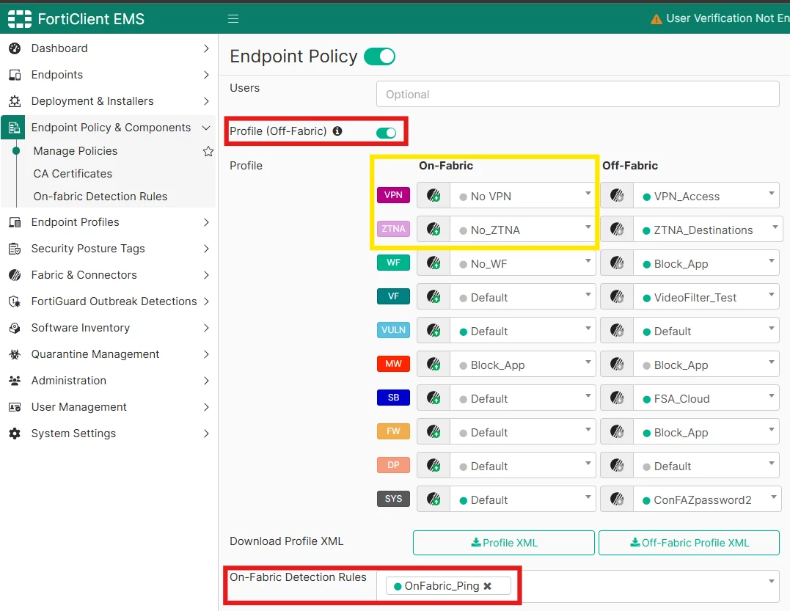Open On-fabric Detection Rules submenu item
The width and height of the screenshot is (790, 611).
pyautogui.click(x=100, y=197)
